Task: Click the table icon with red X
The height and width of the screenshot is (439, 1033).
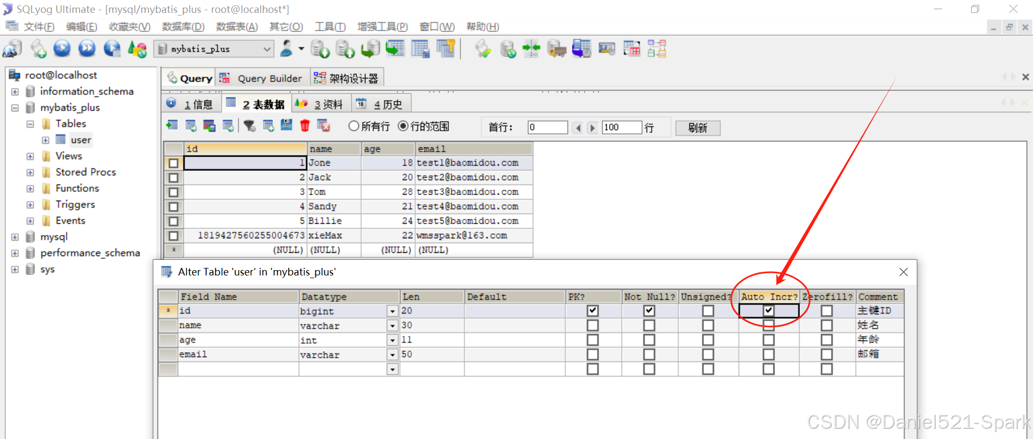Action: click(323, 126)
